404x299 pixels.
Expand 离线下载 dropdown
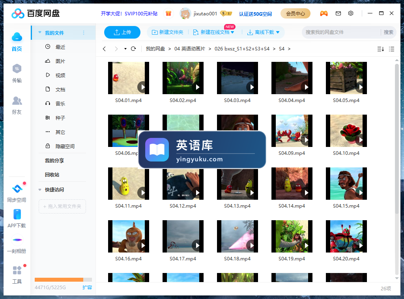click(278, 32)
